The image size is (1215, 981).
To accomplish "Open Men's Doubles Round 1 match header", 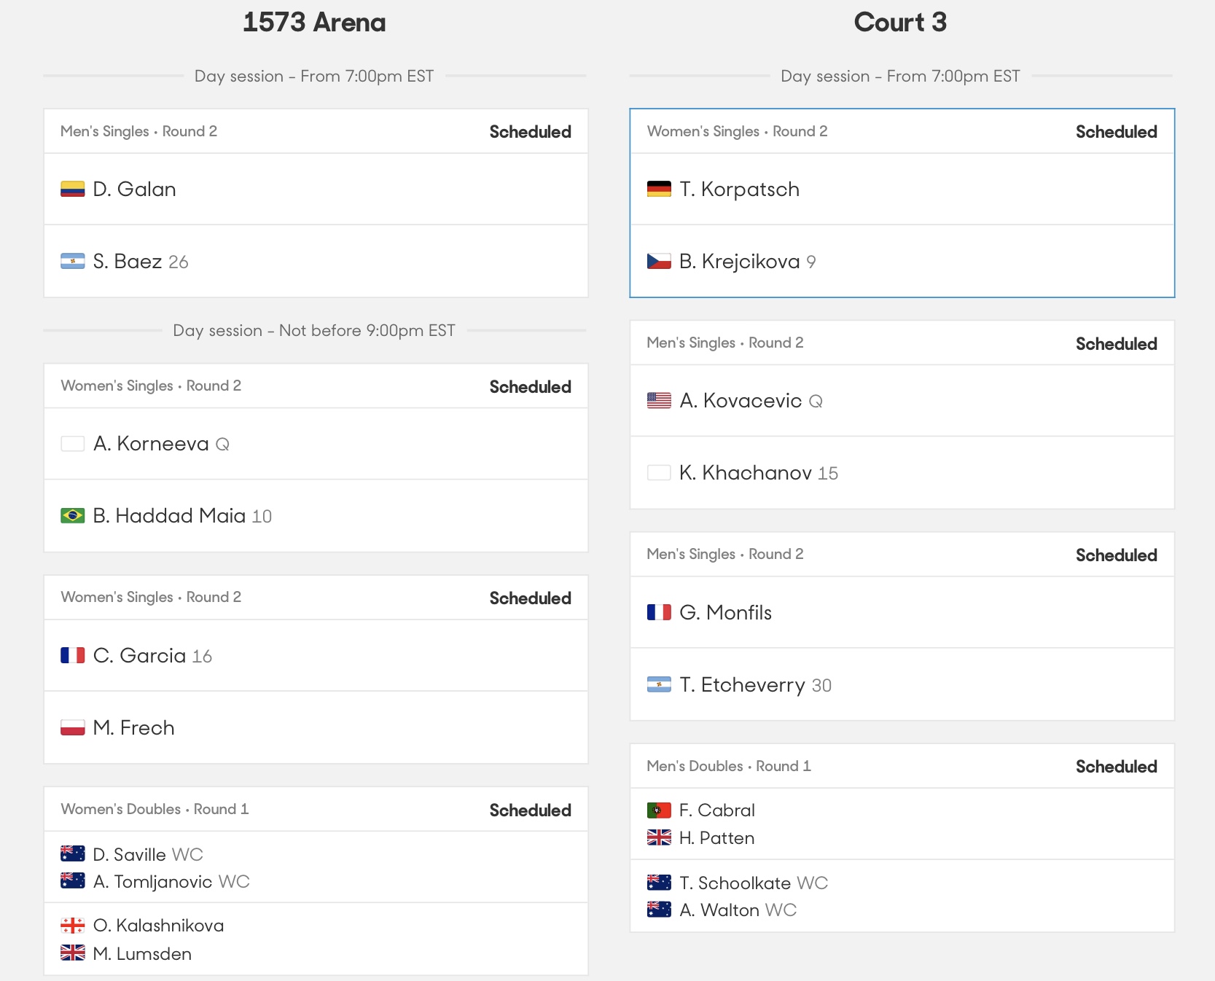I will pos(902,766).
